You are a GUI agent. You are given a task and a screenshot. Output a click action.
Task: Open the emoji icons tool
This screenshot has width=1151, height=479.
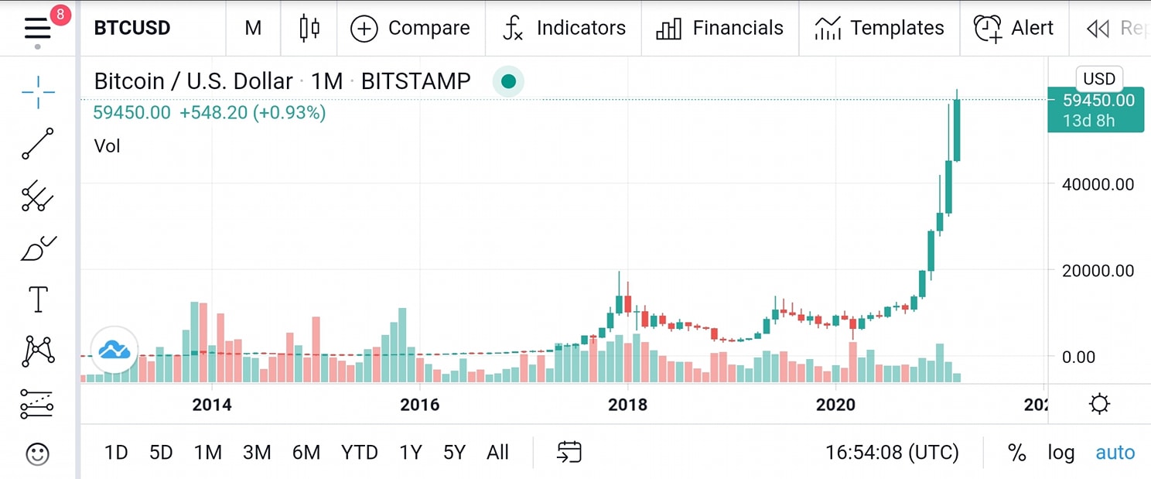tap(37, 453)
